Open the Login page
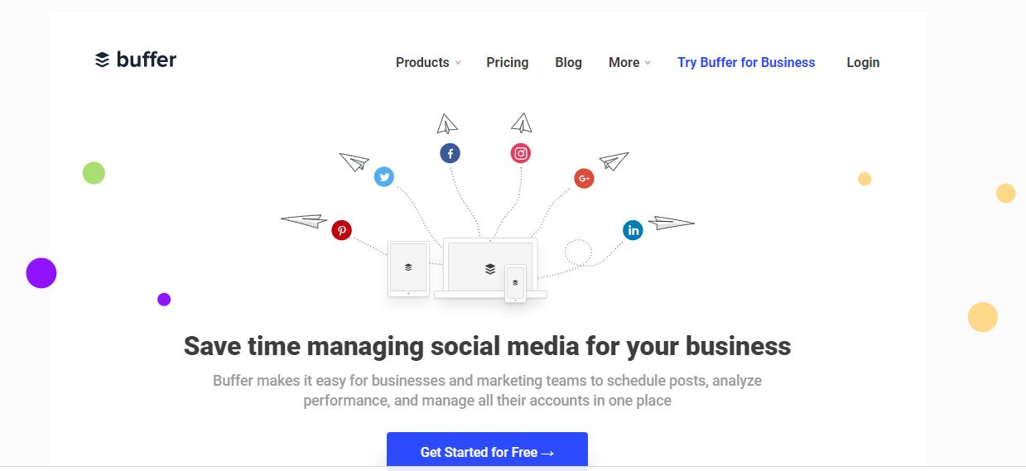Viewport: 1026px width, 471px height. [863, 62]
